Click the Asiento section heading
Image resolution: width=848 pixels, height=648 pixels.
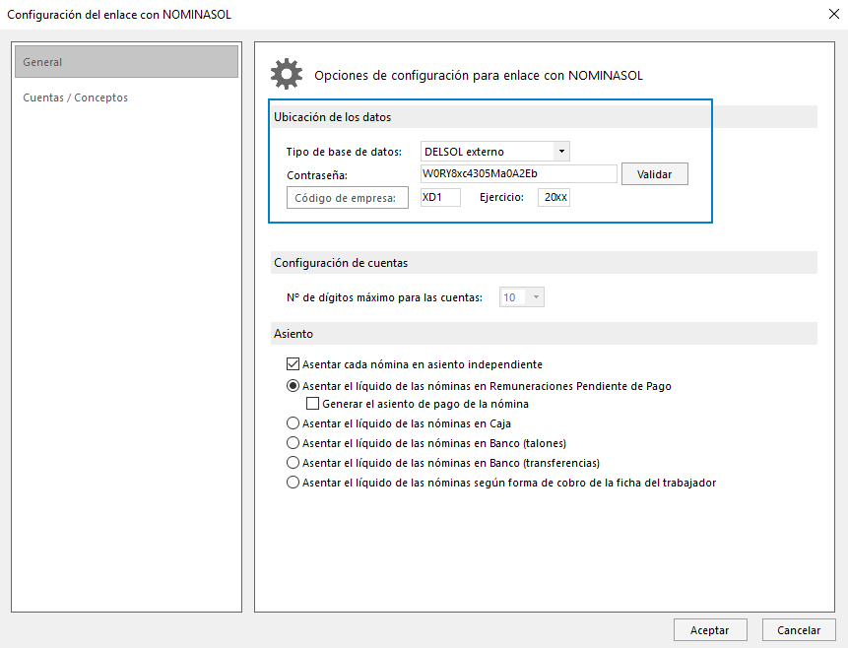tap(294, 334)
